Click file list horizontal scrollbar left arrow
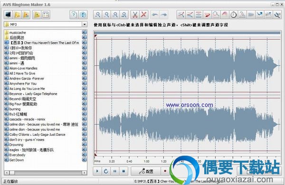The height and width of the screenshot is (185, 285). [x=7, y=173]
